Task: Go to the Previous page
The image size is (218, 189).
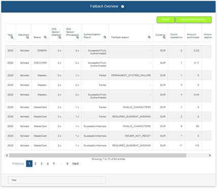Action: (18, 164)
